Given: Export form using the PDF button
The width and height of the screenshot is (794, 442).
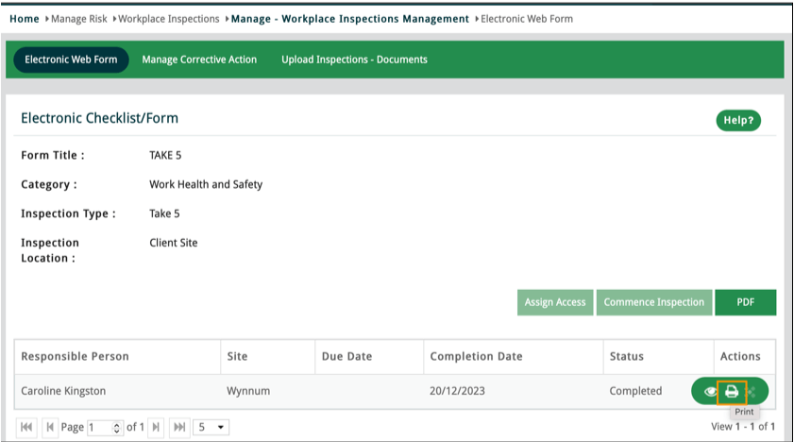Looking at the screenshot, I should click(x=745, y=302).
